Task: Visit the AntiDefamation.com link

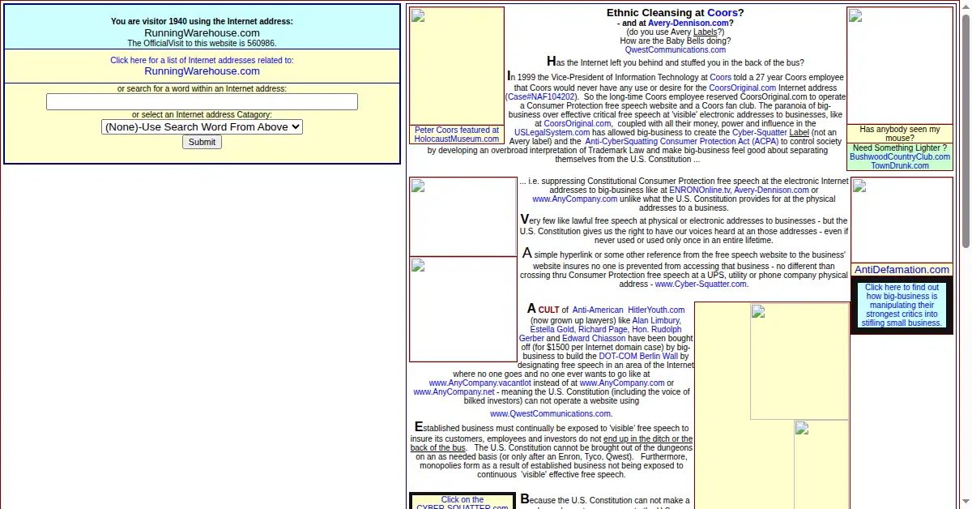Action: [902, 269]
